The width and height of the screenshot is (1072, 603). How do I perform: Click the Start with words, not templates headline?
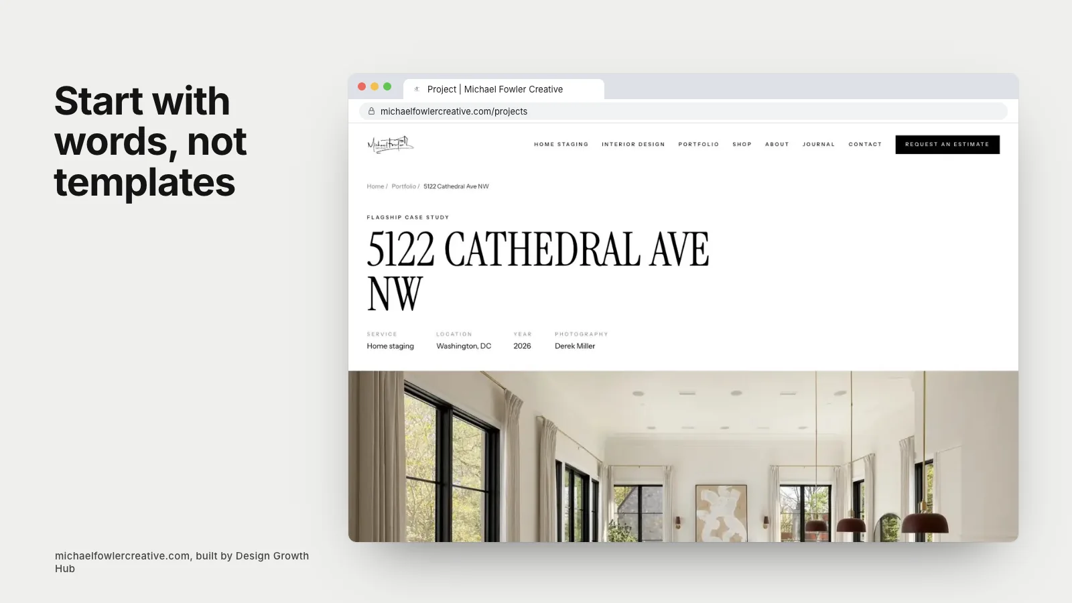151,141
